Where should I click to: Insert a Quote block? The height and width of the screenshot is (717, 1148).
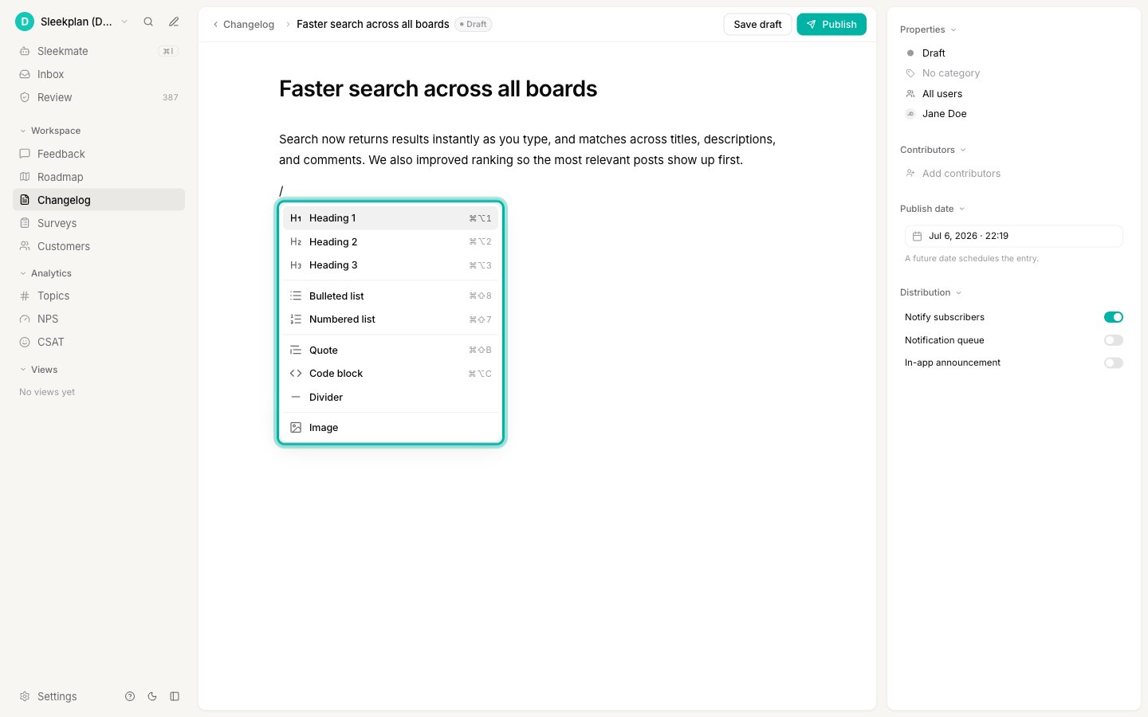pyautogui.click(x=391, y=350)
